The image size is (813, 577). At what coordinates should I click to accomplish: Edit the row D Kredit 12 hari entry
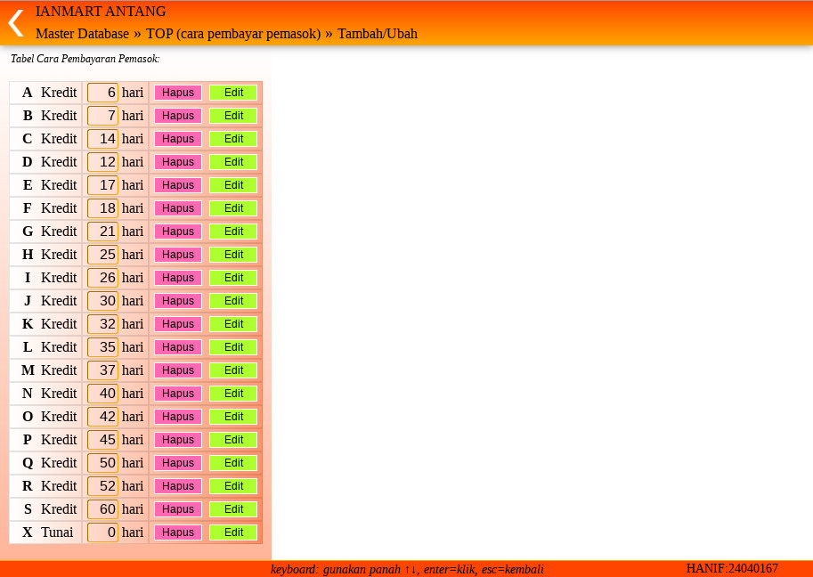tap(233, 162)
